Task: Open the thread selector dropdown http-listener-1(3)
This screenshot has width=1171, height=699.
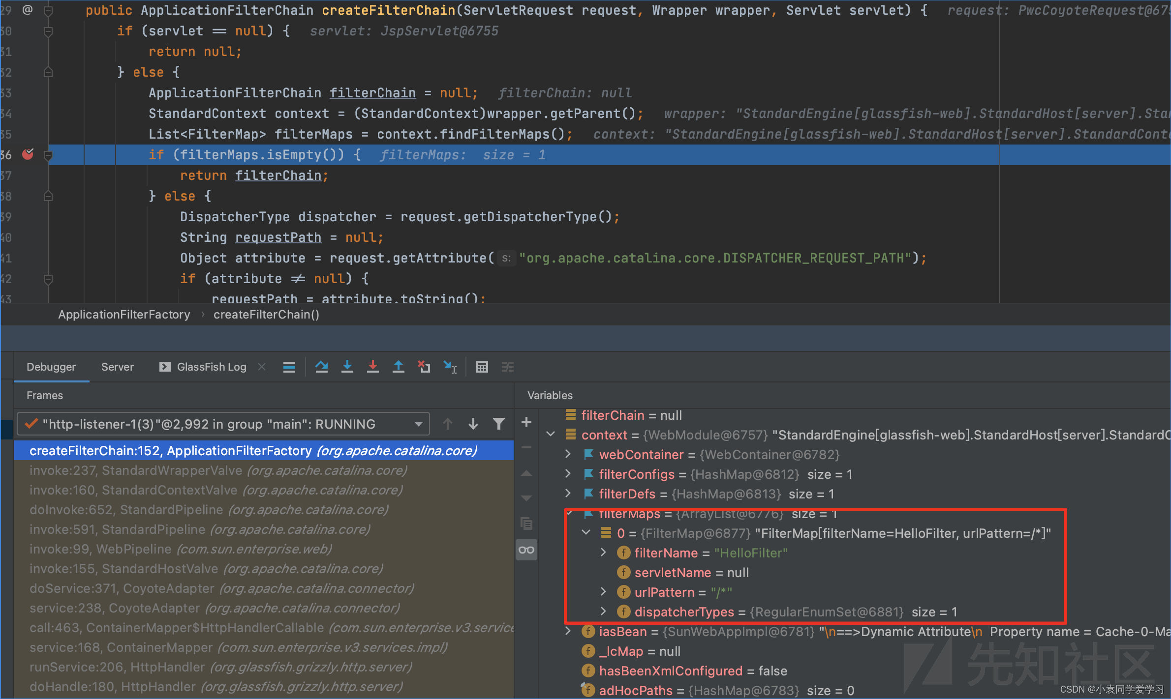Action: click(223, 424)
